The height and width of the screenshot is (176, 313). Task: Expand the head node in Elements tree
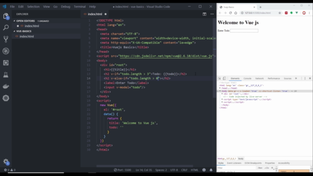[x=220, y=88]
